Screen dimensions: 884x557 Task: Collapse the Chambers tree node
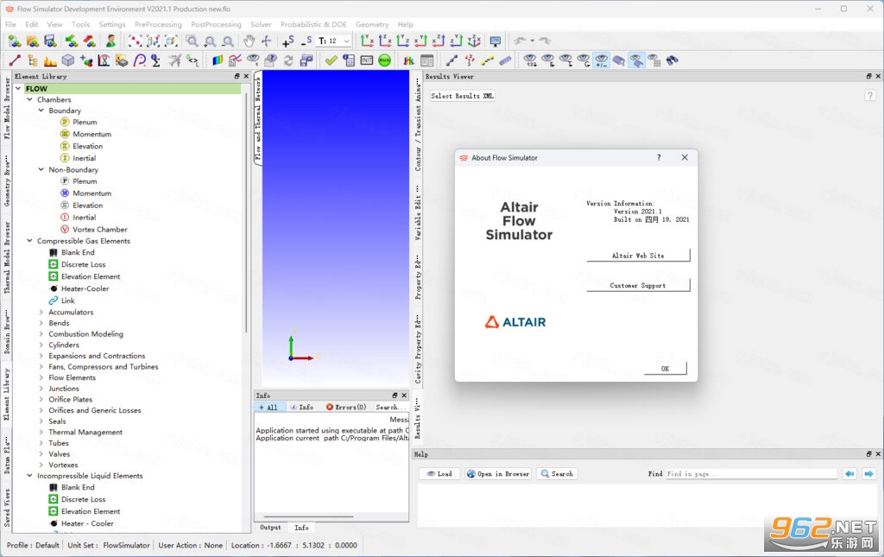[x=29, y=99]
